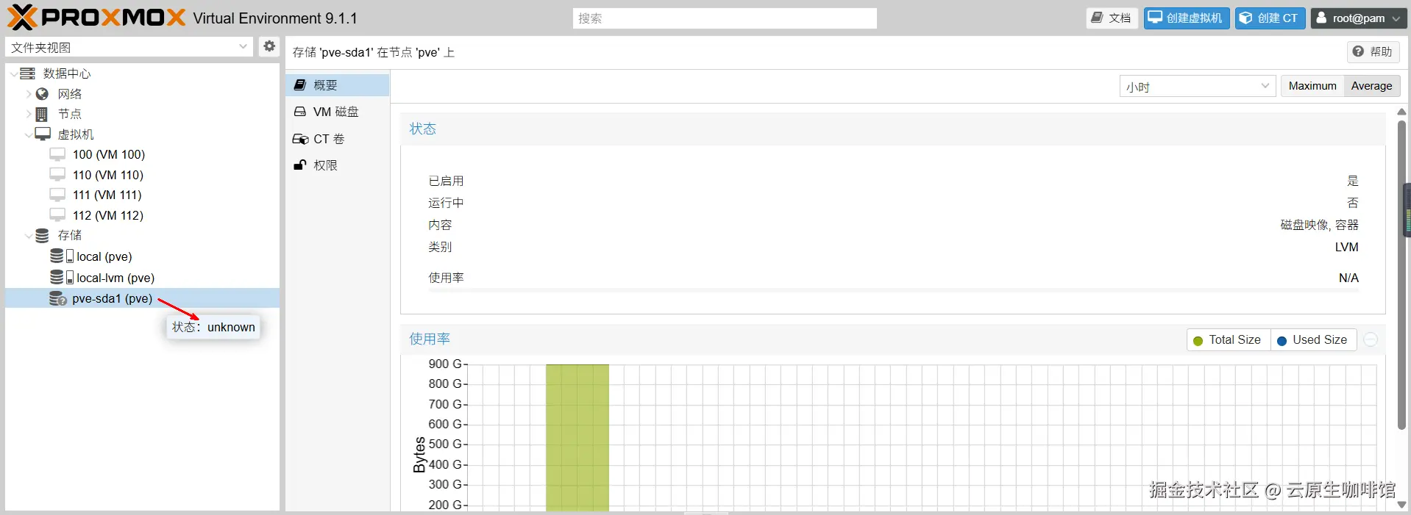Open the tree view settings gear
The height and width of the screenshot is (515, 1411).
pos(269,46)
